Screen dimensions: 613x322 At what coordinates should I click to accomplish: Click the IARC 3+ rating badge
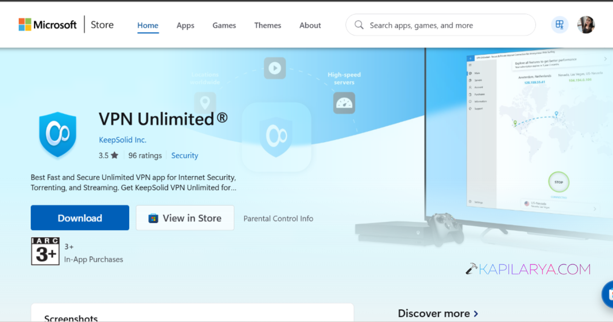point(45,251)
